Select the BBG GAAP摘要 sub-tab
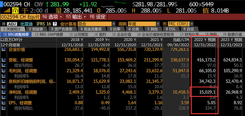 click(x=49, y=34)
